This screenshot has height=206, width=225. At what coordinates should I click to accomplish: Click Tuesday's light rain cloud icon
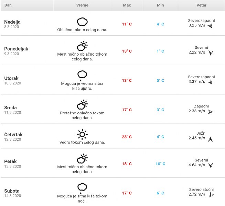click(x=82, y=75)
